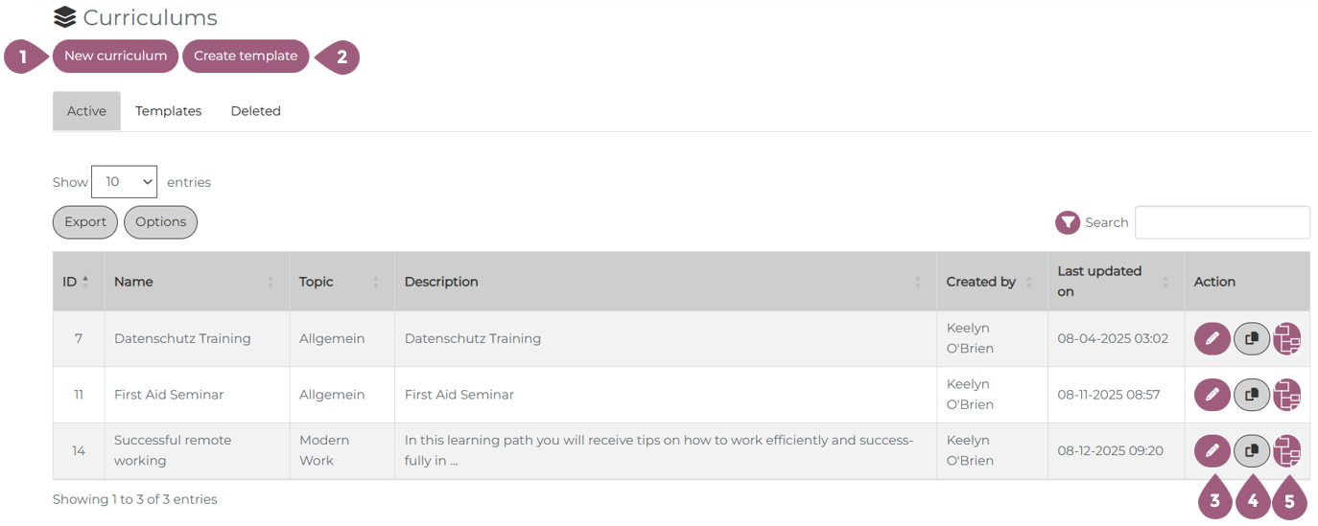The image size is (1318, 526).
Task: Click the New curriculum button
Action: [115, 56]
